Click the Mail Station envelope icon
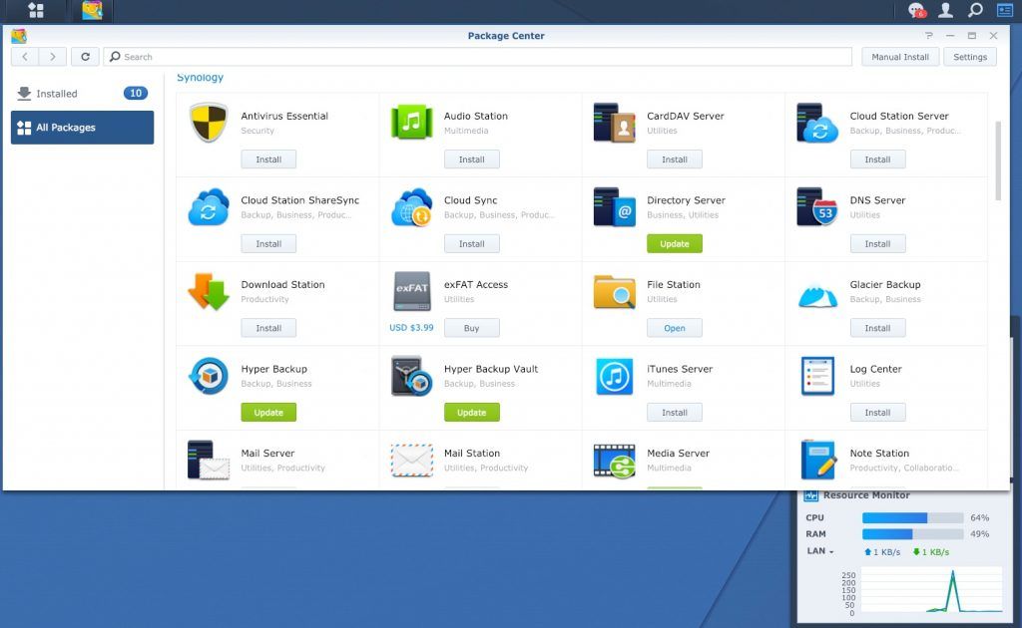 [x=411, y=461]
